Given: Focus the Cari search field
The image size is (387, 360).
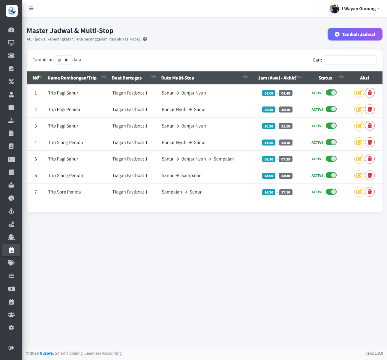Looking at the screenshot, I should click(x=350, y=60).
